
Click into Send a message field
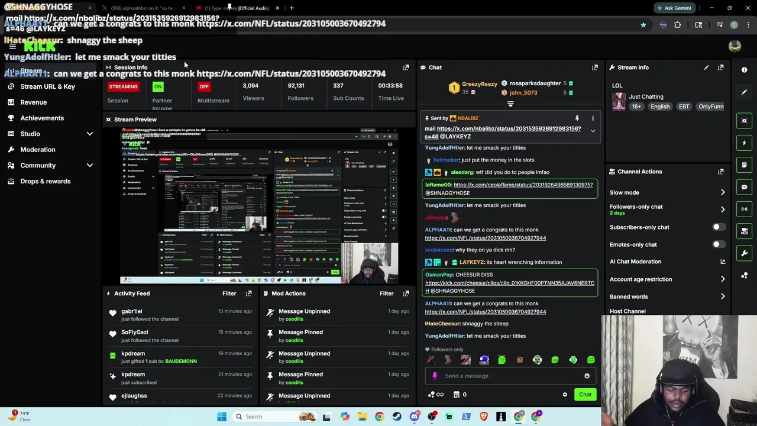tap(512, 376)
